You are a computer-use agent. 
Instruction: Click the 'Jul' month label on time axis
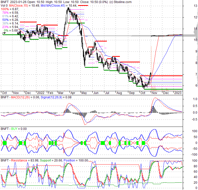coord(107,93)
